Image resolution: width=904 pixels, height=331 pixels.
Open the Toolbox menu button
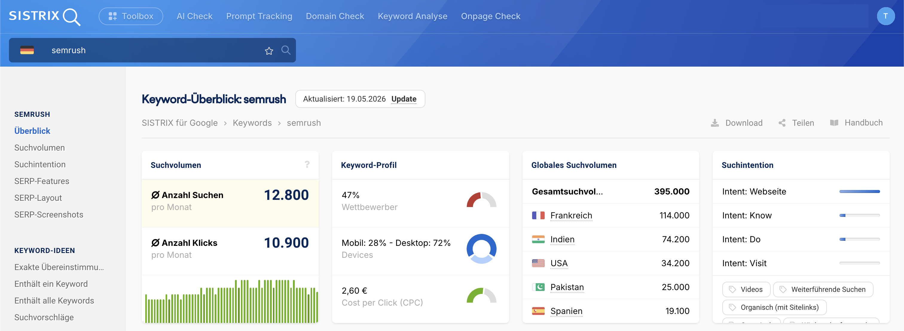click(131, 16)
